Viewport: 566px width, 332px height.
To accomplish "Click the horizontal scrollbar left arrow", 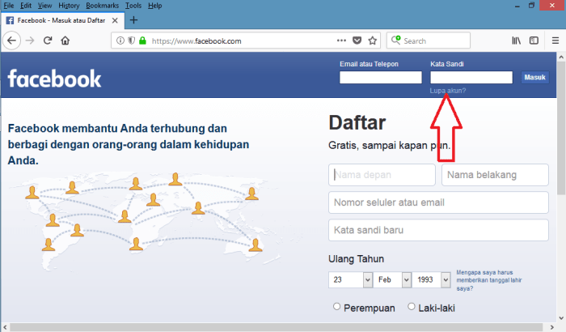I will tap(5, 327).
